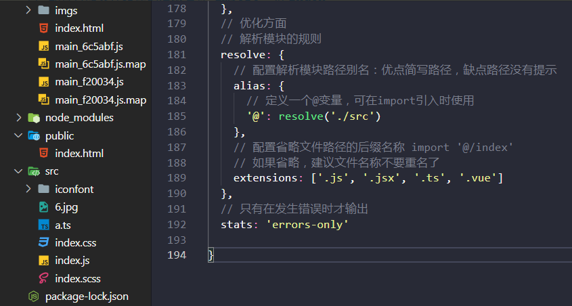
Task: Click line number 183 in gutter
Action: click(177, 86)
